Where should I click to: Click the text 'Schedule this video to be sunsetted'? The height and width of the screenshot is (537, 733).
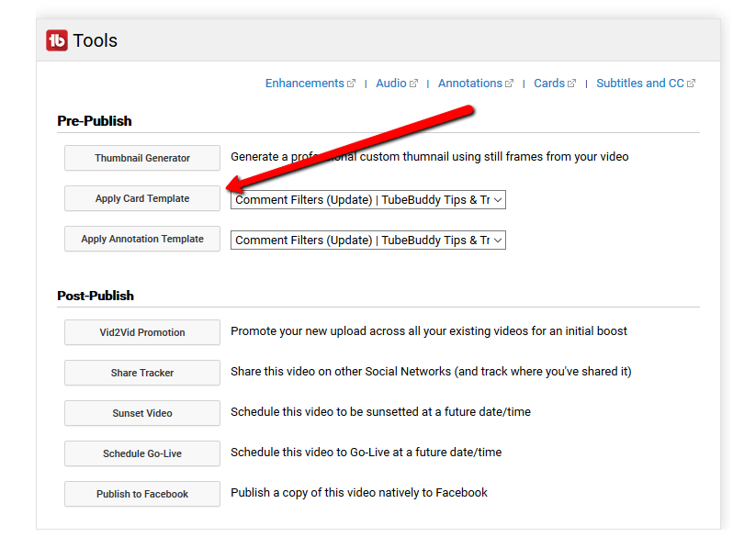pyautogui.click(x=325, y=412)
